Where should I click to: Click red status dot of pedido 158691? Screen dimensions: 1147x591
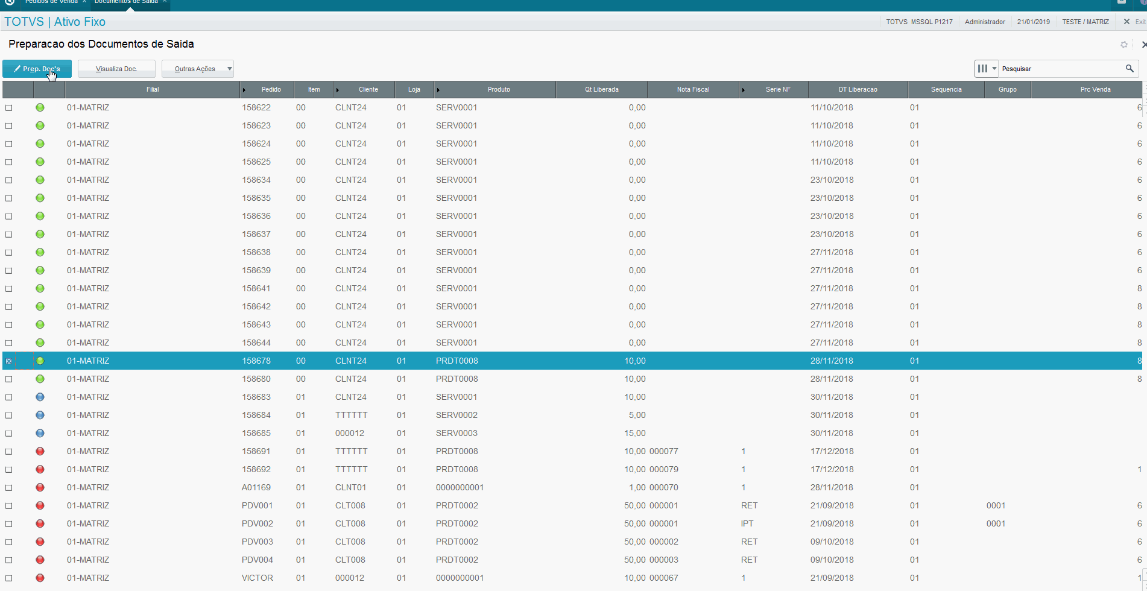[40, 451]
